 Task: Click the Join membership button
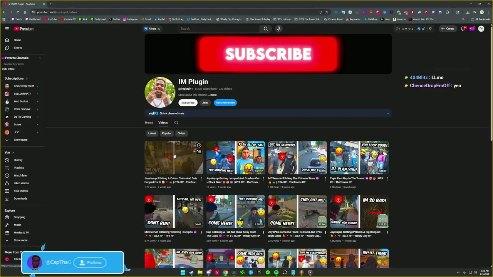click(205, 103)
